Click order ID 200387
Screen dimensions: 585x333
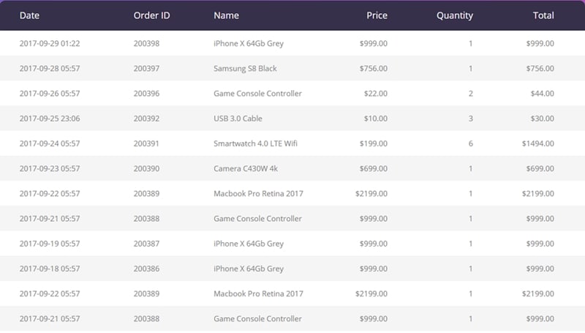[x=146, y=244]
